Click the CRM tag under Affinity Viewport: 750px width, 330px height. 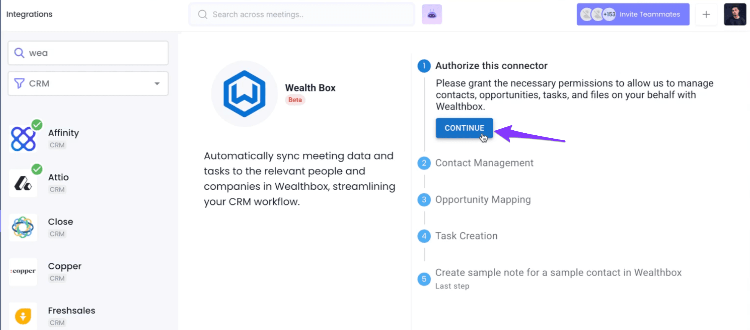pyautogui.click(x=57, y=145)
